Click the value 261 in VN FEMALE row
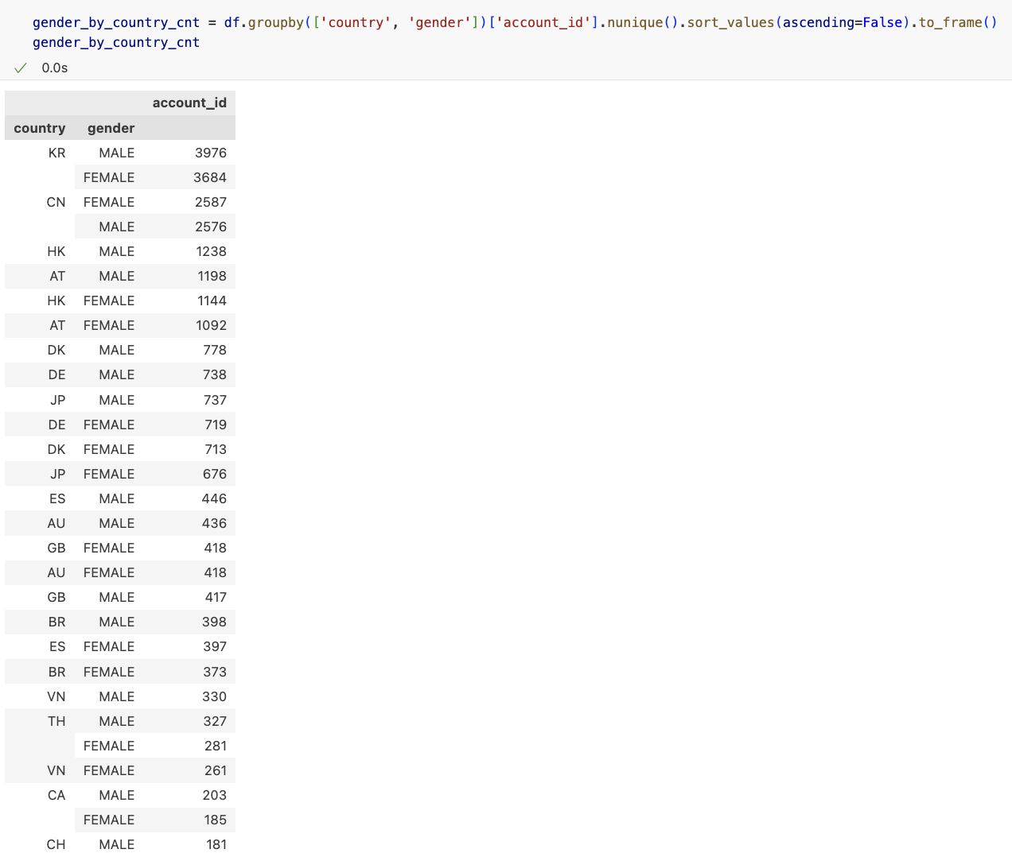The width and height of the screenshot is (1012, 857). pyautogui.click(x=216, y=770)
